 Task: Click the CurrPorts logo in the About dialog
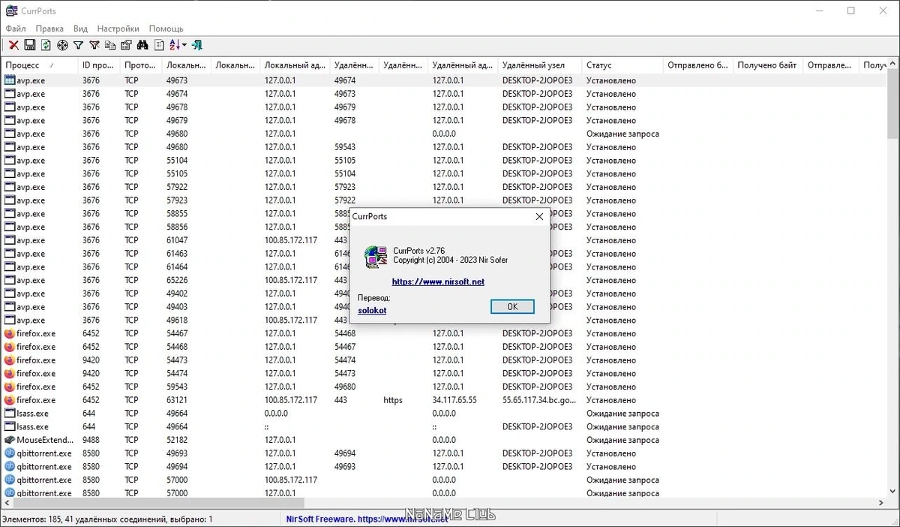(x=376, y=257)
